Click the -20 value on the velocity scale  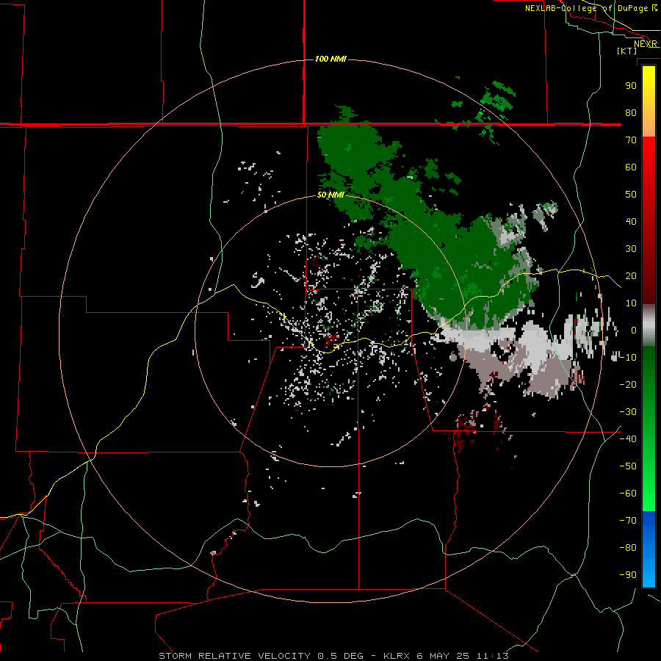[x=628, y=385]
